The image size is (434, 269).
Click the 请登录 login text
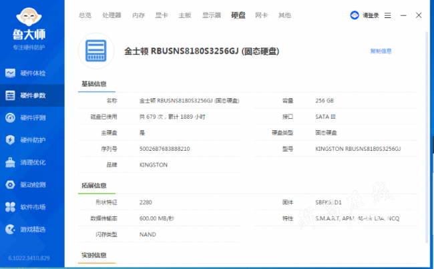click(371, 15)
